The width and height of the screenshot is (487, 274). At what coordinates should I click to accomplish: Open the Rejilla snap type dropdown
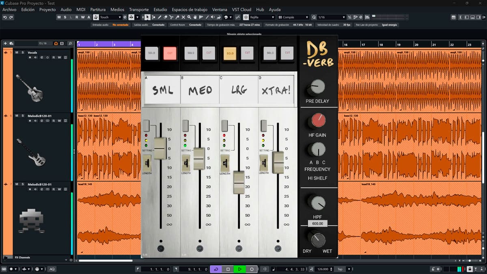tap(263, 17)
